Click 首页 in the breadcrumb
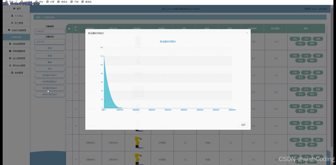The height and width of the screenshot is (165, 336). click(38, 17)
